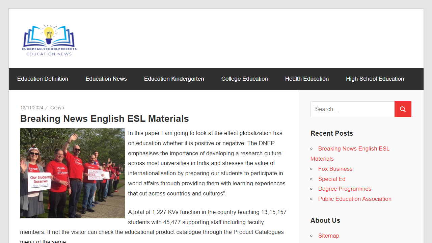Navigate to College Education

pos(244,79)
